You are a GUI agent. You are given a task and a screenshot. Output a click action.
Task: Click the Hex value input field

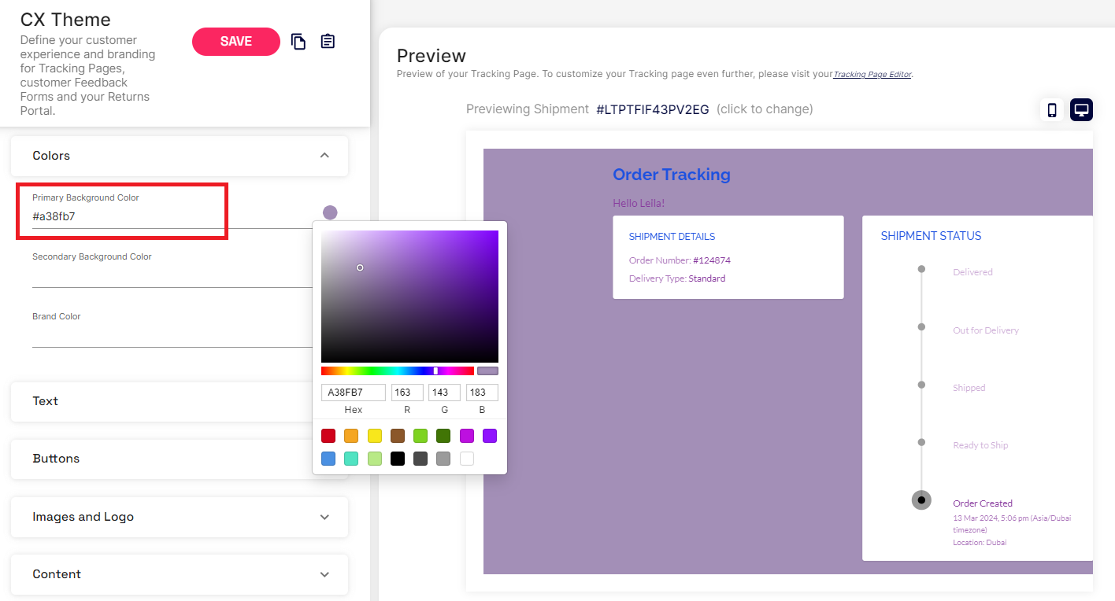click(354, 393)
